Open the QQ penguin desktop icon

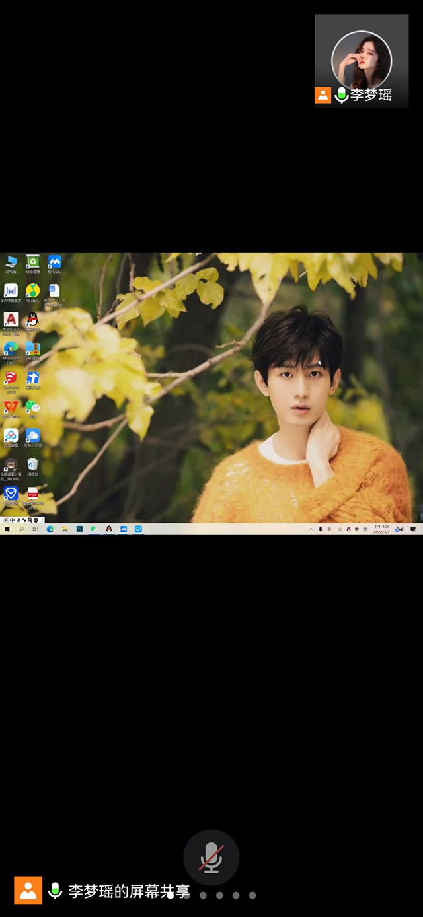32,320
